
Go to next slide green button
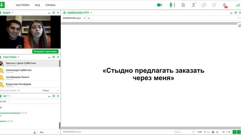pyautogui.click(x=239, y=132)
